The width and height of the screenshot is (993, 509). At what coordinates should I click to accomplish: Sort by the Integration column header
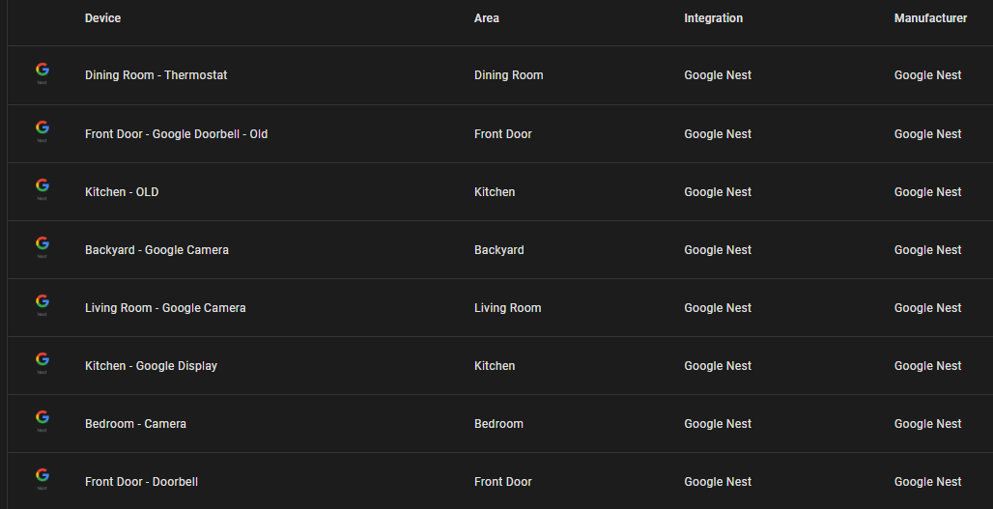(x=713, y=18)
